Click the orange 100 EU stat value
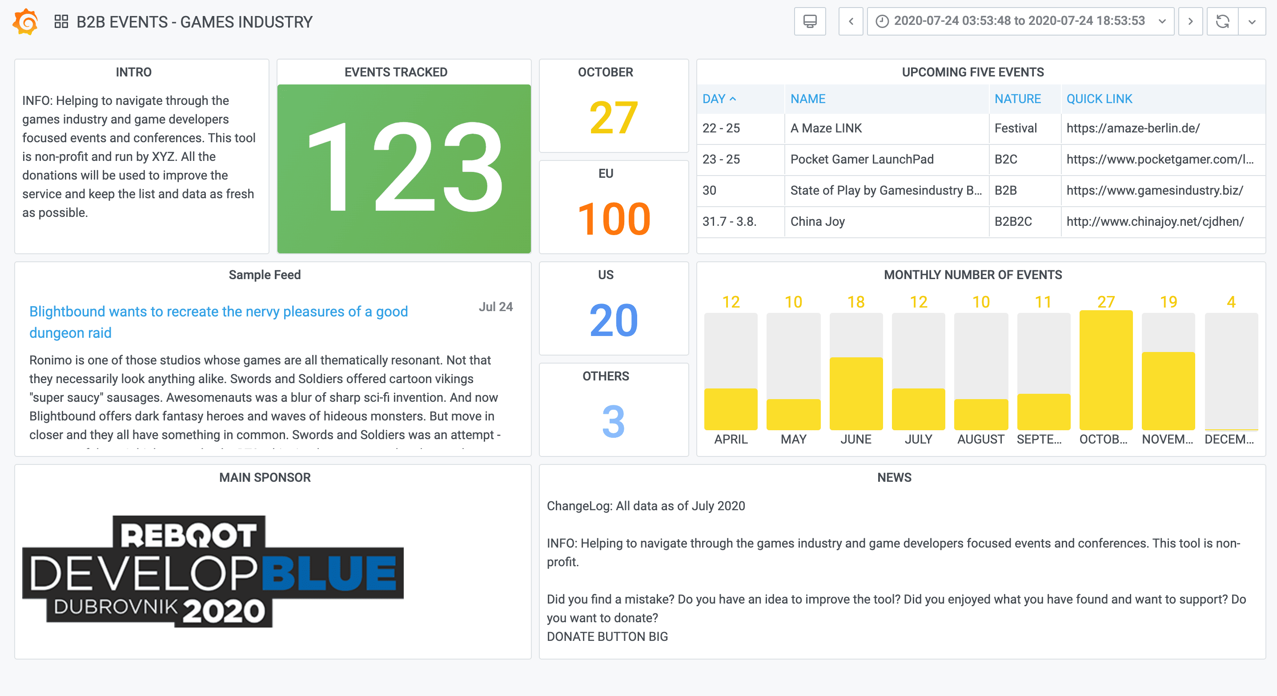 coord(614,220)
